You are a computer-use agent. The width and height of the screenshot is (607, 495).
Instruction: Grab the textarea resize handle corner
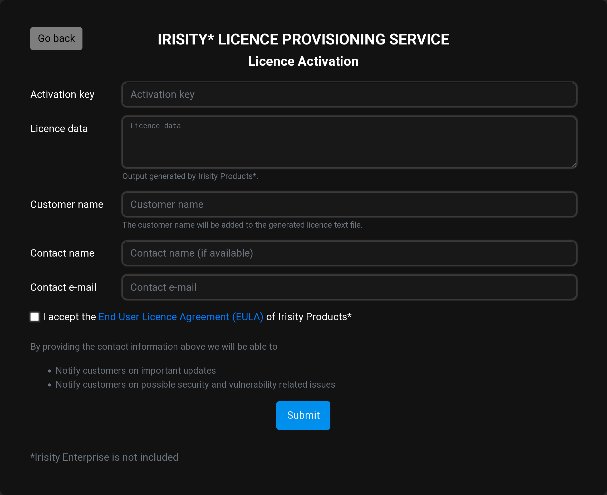click(x=573, y=164)
